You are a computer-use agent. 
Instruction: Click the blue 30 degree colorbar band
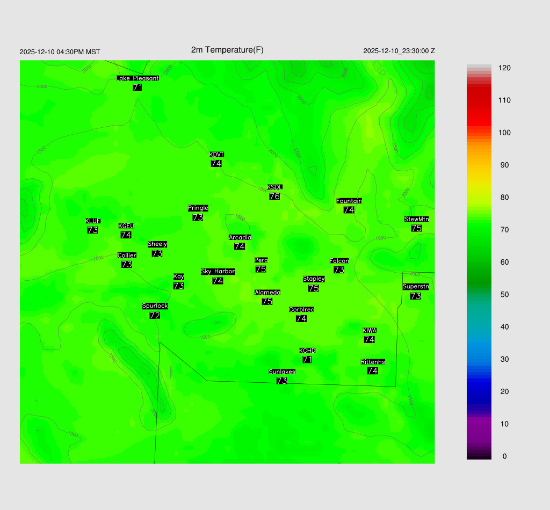pos(479,359)
